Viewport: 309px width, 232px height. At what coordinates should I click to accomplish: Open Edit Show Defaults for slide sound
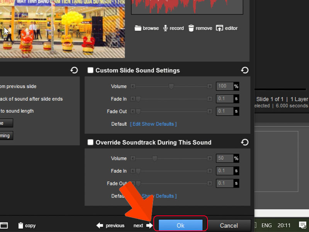[x=153, y=124]
